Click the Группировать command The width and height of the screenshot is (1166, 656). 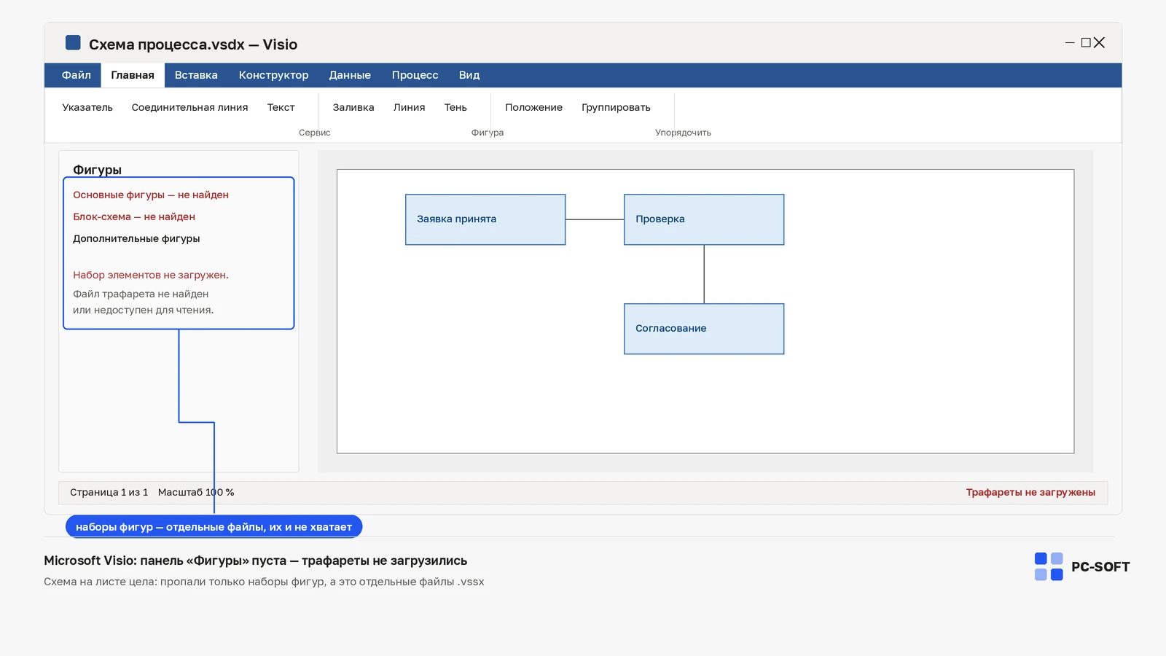click(x=616, y=107)
